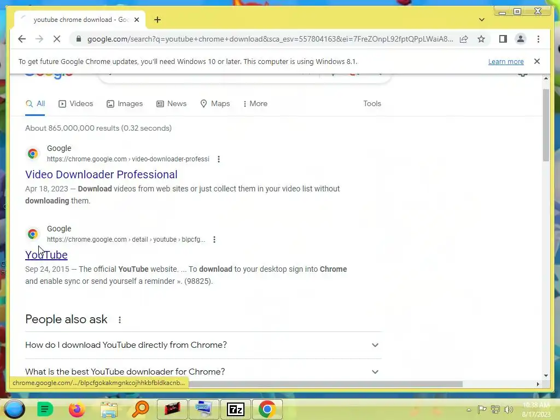This screenshot has width=560, height=420.
Task: Click the address bar URL
Action: tap(270, 39)
